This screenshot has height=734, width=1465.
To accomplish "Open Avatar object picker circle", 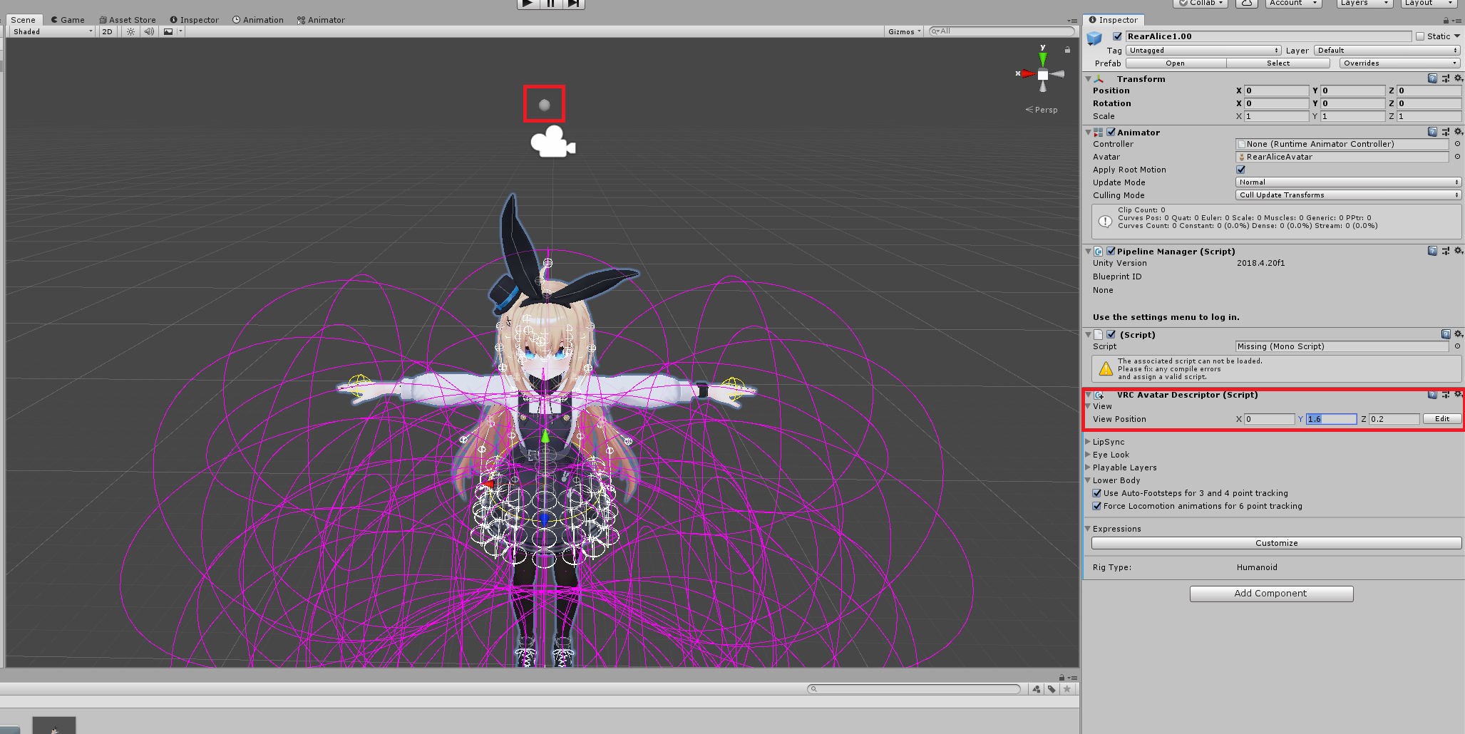I will pos(1457,157).
